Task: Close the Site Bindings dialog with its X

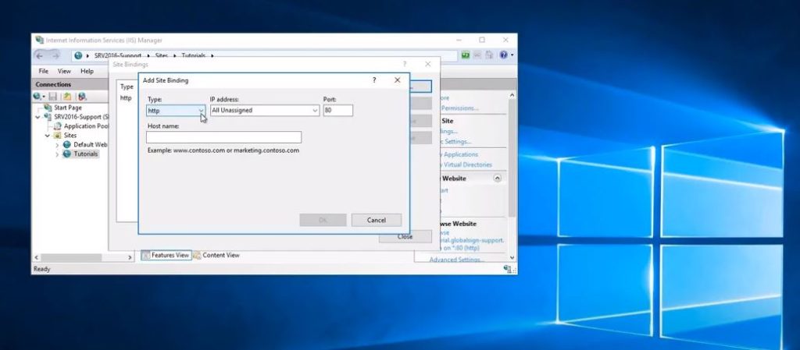Action: [x=427, y=64]
